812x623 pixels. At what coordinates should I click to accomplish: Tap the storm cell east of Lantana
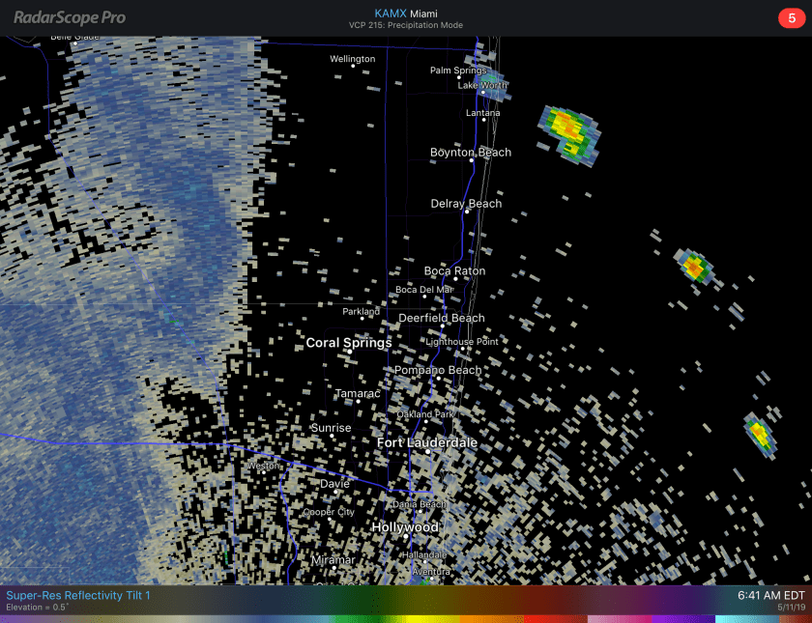566,128
